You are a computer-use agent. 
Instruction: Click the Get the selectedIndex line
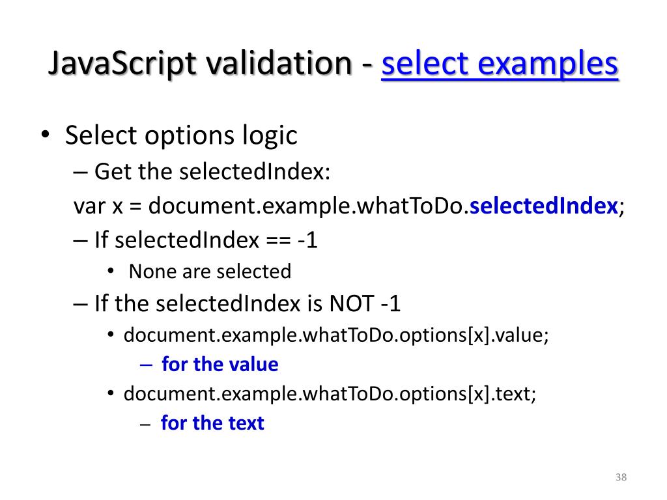pyautogui.click(x=212, y=172)
